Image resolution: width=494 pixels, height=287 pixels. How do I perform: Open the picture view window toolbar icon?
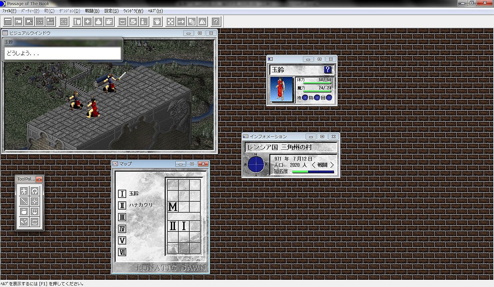click(29, 22)
